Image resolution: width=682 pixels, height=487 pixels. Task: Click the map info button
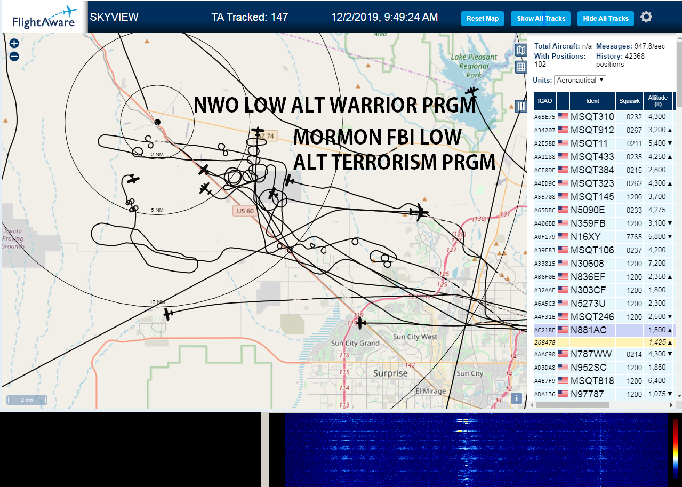pos(516,398)
